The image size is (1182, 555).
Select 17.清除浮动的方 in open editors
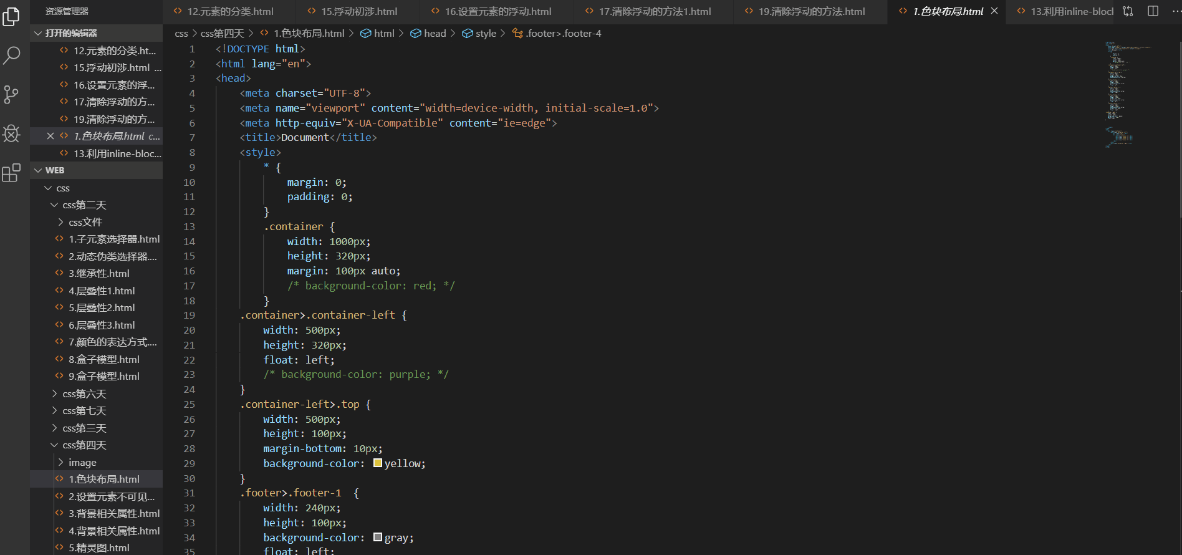click(97, 102)
